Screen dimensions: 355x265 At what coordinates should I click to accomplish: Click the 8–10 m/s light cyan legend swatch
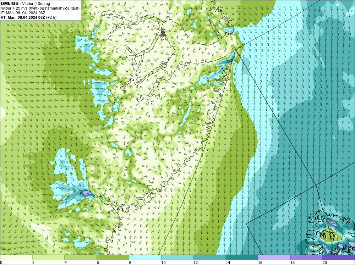[x=145, y=257]
